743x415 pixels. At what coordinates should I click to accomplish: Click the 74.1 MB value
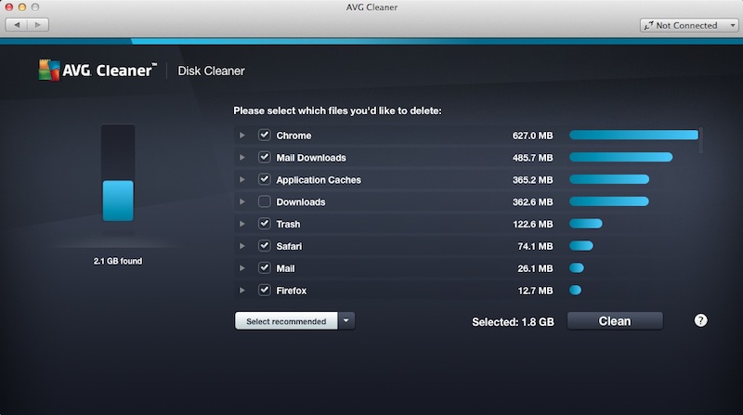[536, 246]
